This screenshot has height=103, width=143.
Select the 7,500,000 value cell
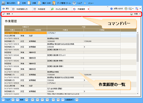(x=65, y=80)
